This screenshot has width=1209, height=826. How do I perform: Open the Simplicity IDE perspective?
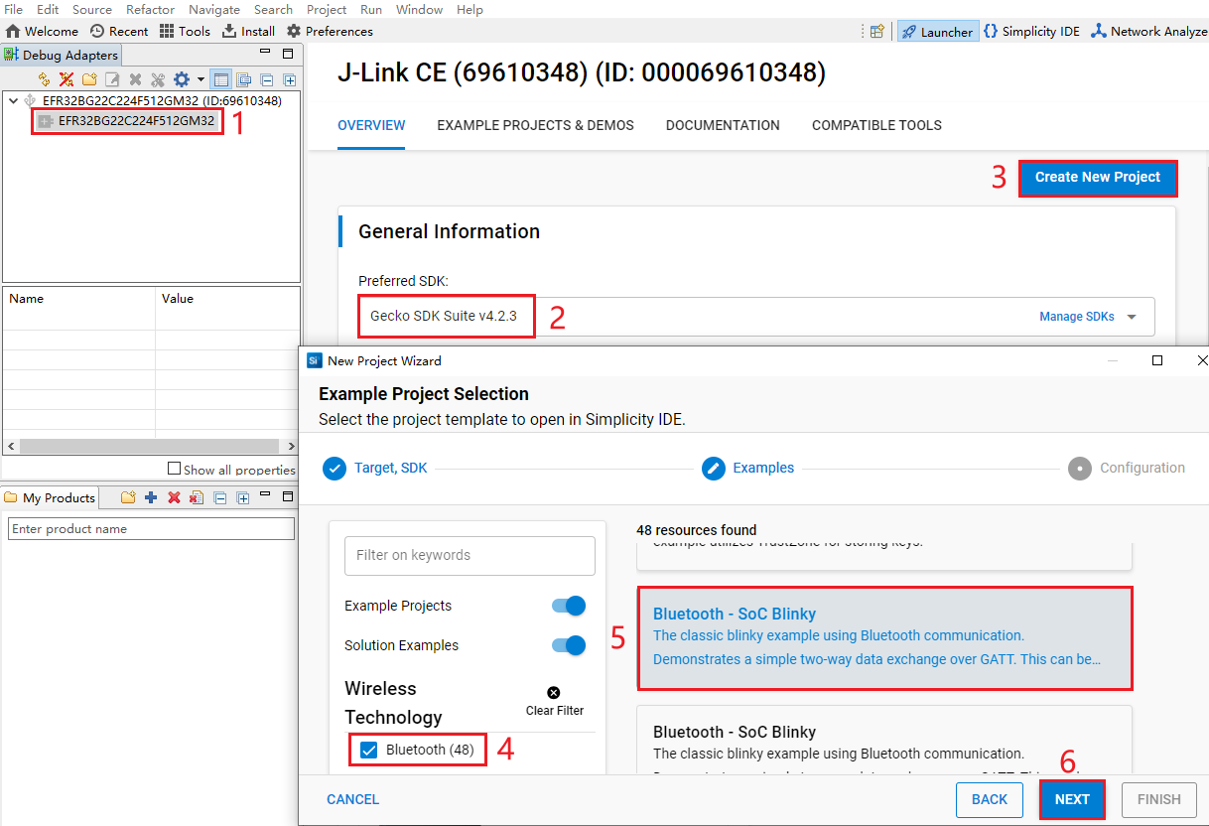click(1031, 31)
